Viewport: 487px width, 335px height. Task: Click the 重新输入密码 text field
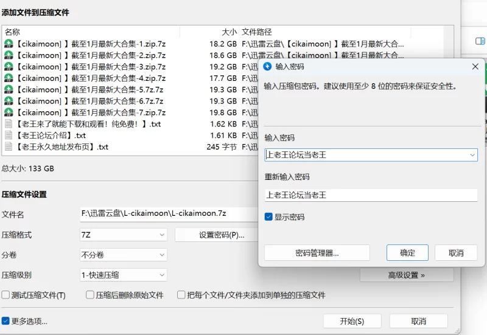(371, 195)
